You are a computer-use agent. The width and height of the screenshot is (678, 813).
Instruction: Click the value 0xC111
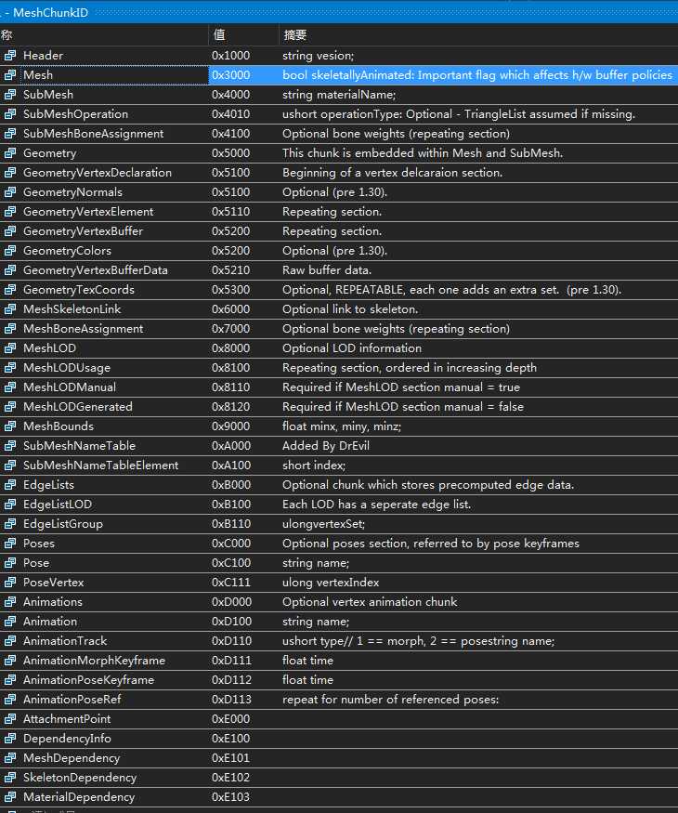230,583
